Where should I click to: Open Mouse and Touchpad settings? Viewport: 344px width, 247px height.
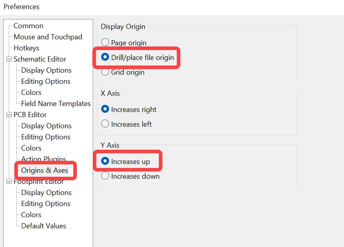(x=48, y=37)
